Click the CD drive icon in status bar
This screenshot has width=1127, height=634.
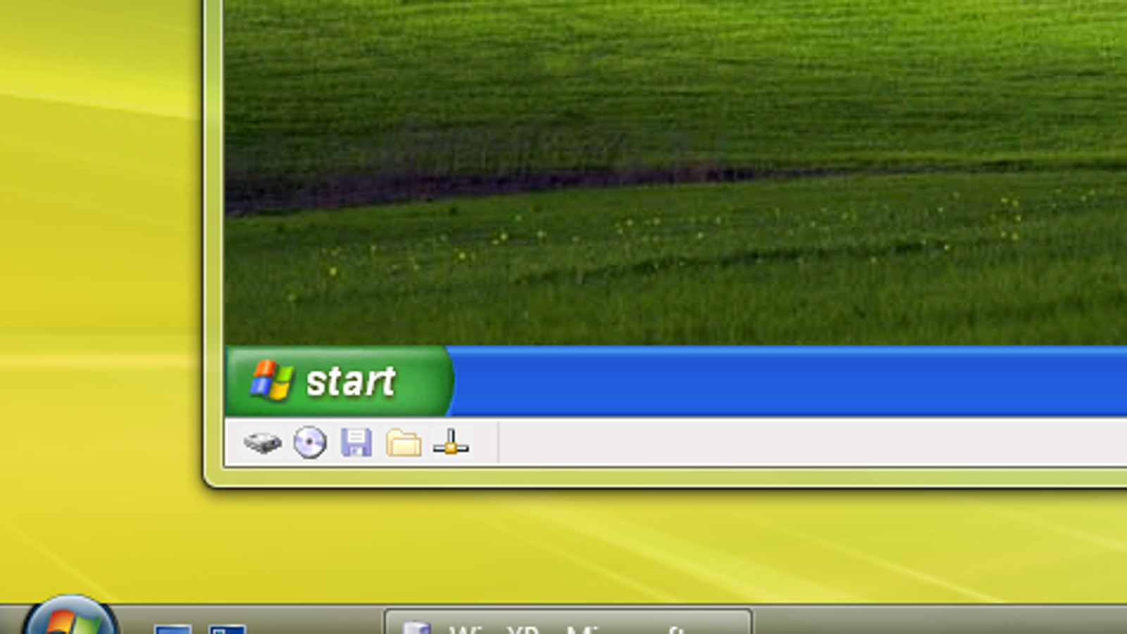click(310, 442)
